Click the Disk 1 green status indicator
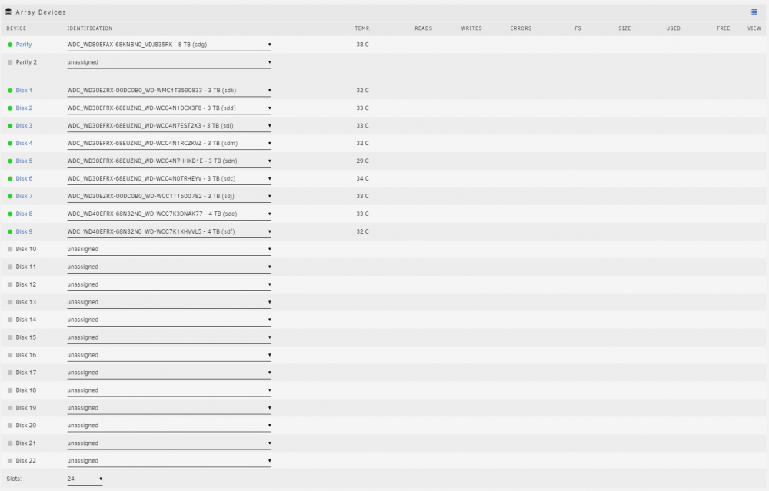769x491 pixels. pos(10,91)
